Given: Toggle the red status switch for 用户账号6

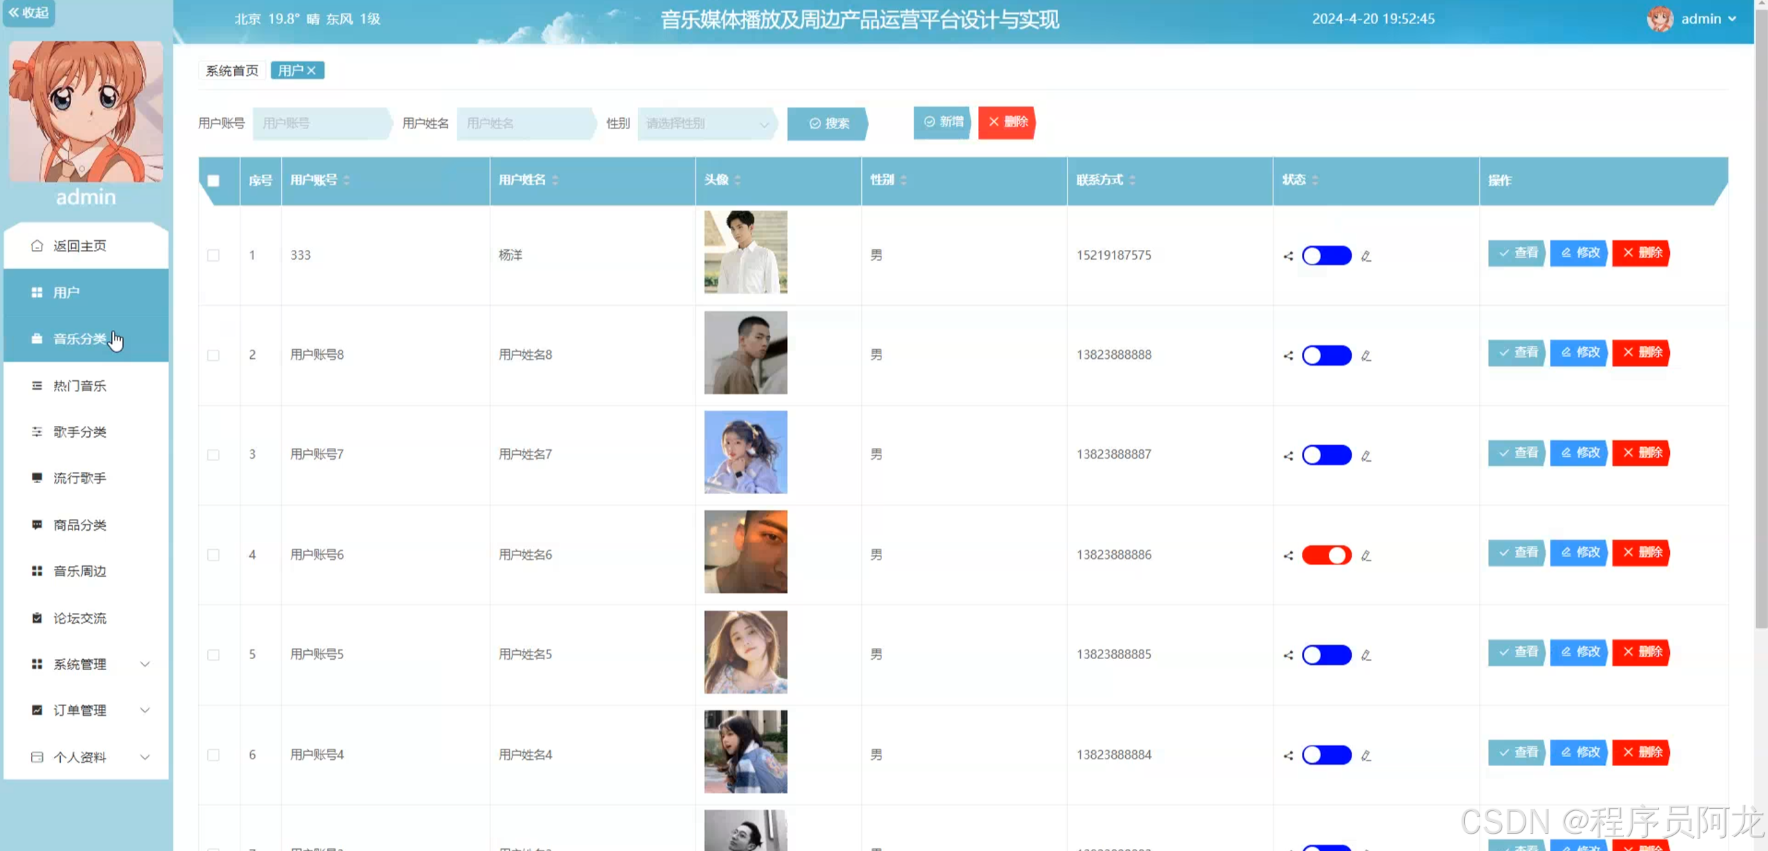Looking at the screenshot, I should (1326, 555).
